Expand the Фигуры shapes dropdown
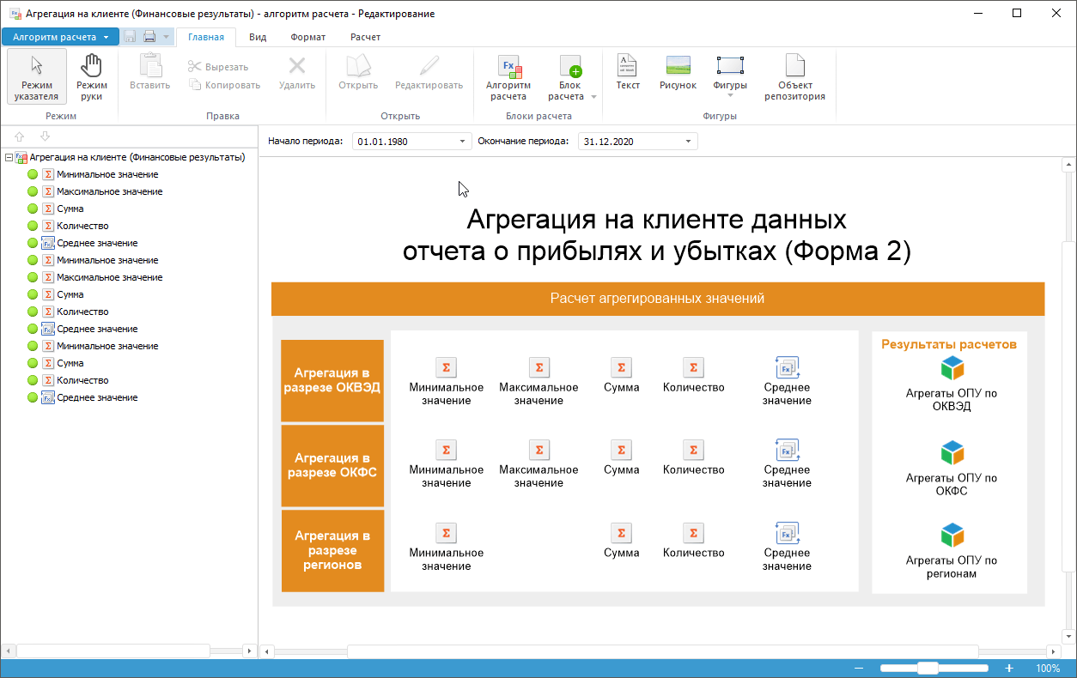1077x678 pixels. click(729, 94)
